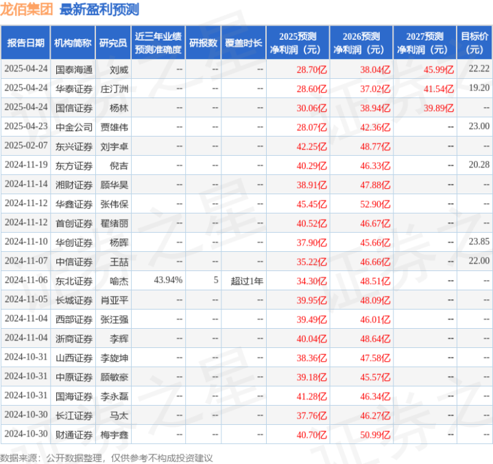Select 国泰海通 institution cell

[74, 69]
